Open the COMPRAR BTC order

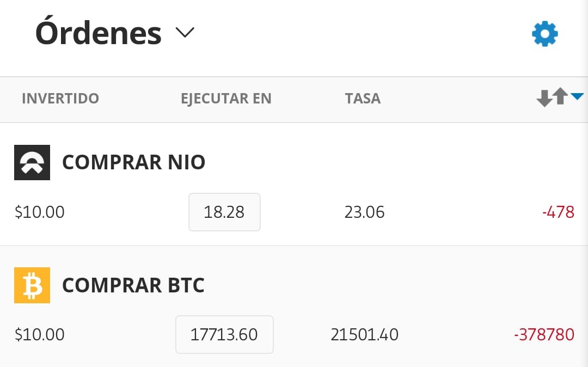point(133,285)
